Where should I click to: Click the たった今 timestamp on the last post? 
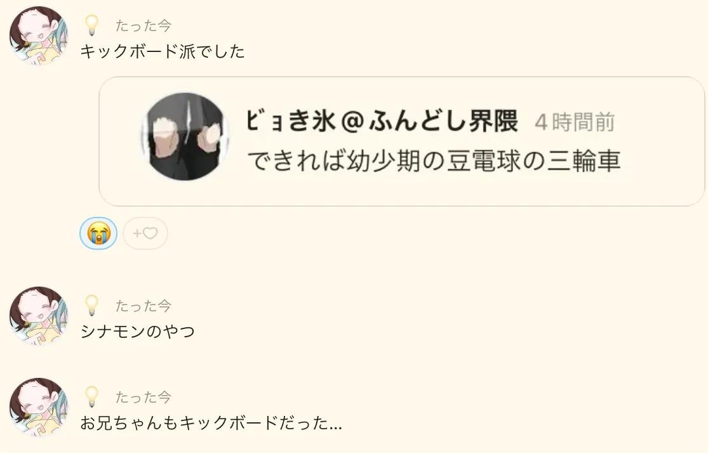point(144,397)
